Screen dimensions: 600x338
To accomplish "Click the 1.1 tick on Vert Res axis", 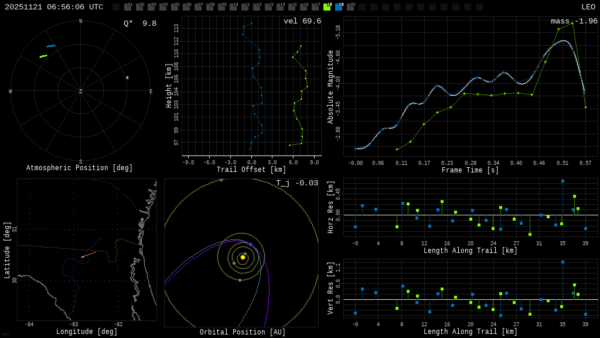I will click(x=337, y=268).
